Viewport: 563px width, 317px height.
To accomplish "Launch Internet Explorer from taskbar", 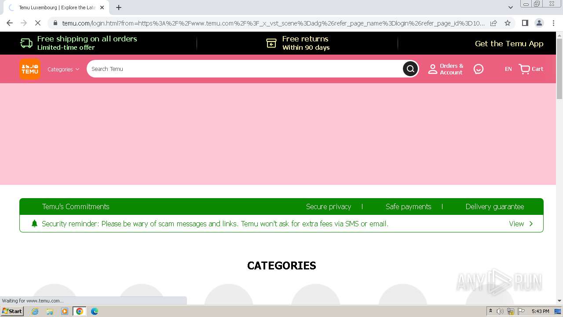I will pyautogui.click(x=35, y=311).
